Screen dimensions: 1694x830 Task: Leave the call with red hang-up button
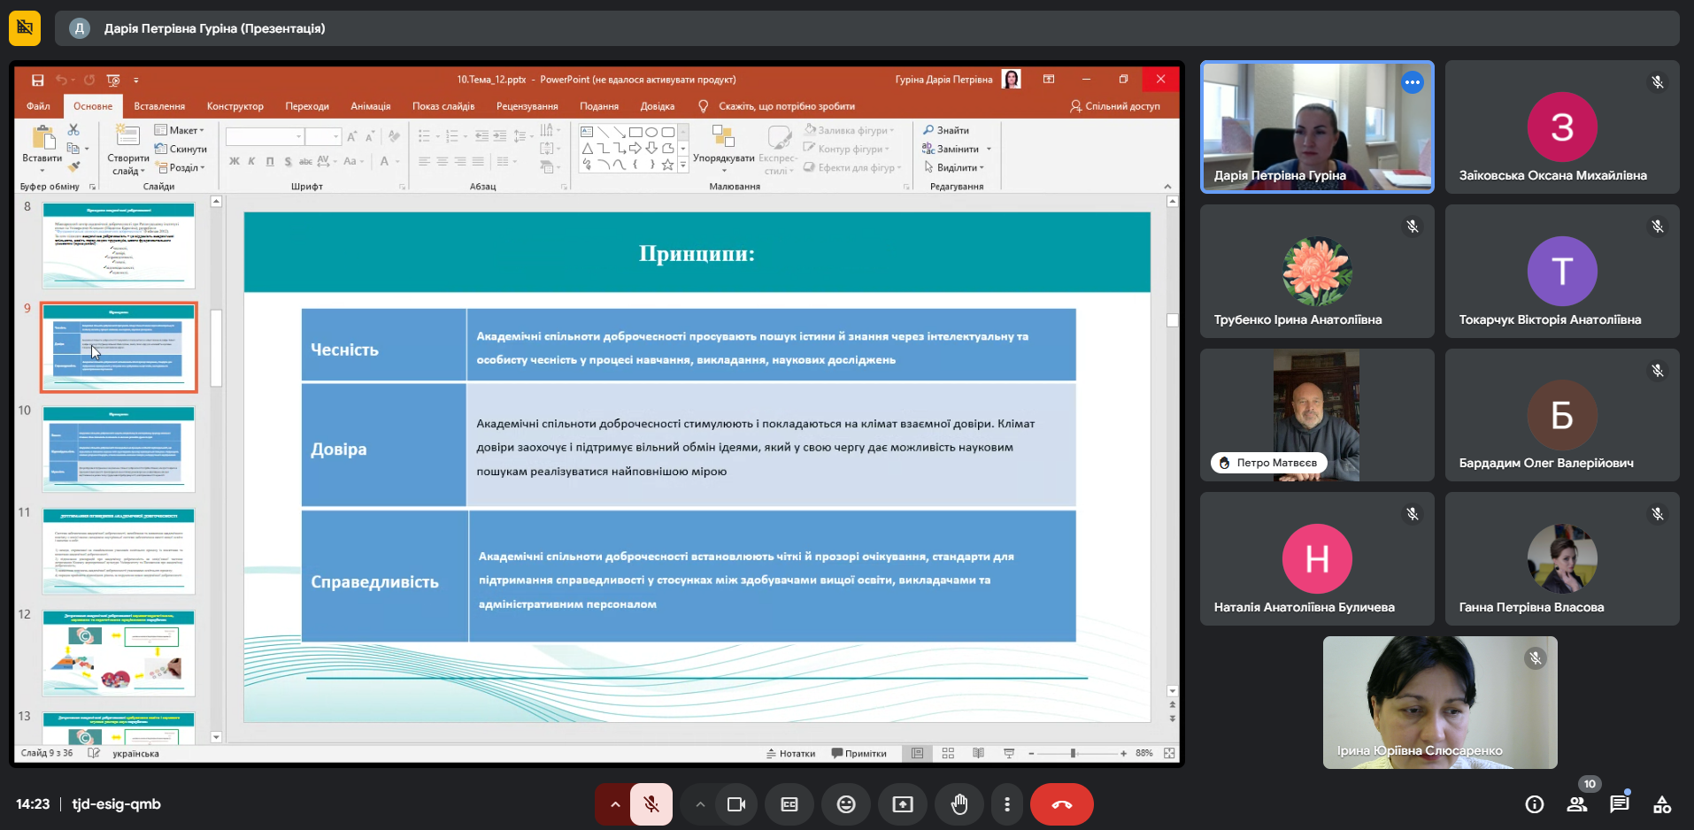point(1061,804)
